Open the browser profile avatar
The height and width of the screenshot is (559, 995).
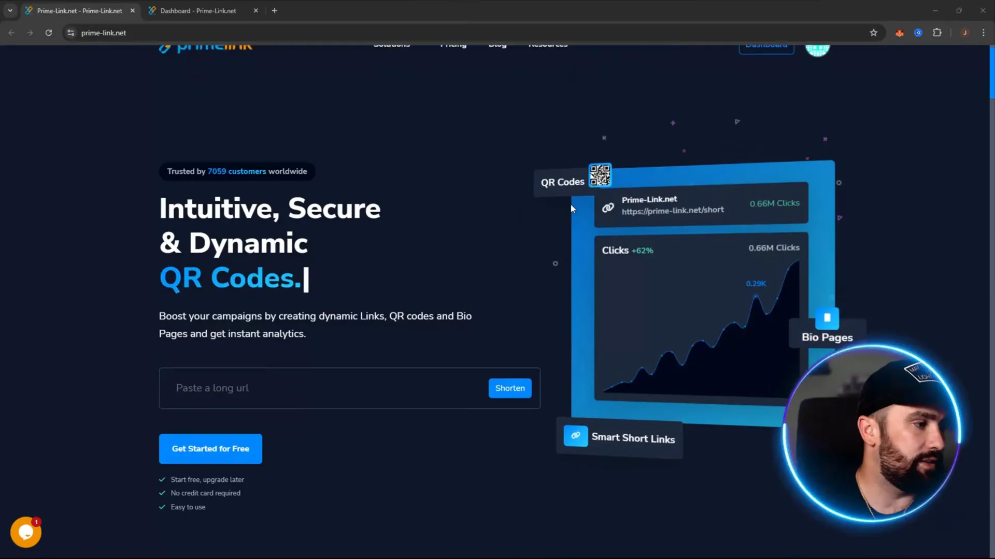[965, 33]
